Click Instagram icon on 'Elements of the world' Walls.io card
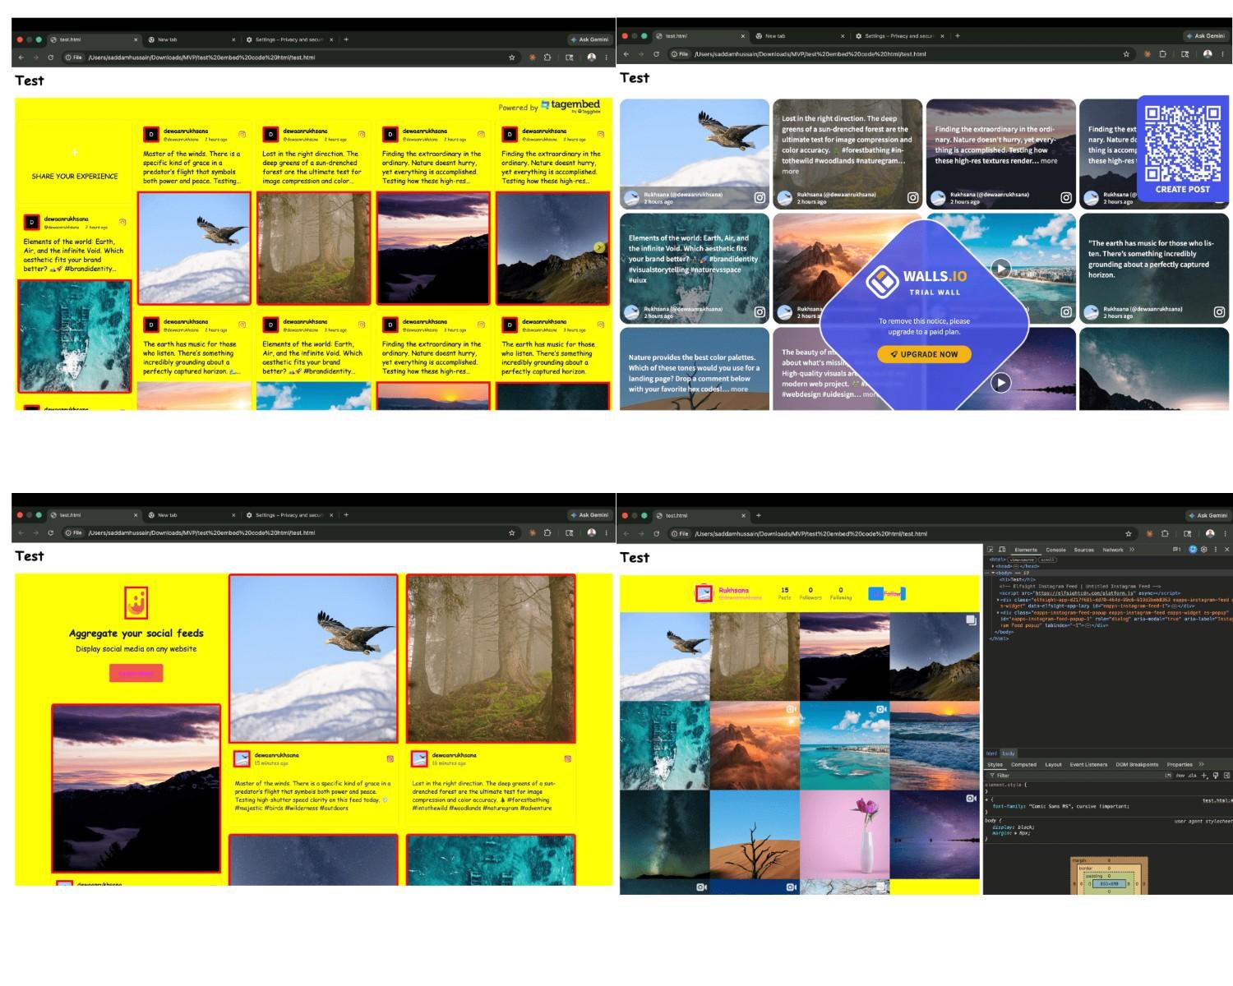1233x986 pixels. tap(760, 311)
